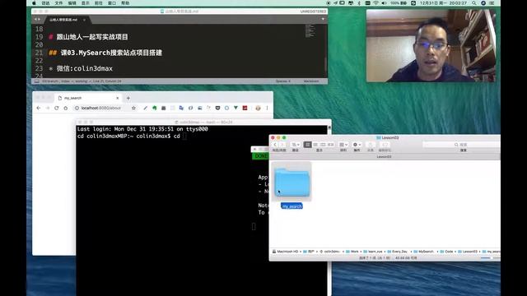Click the Pocket extension icon in Chrome
The width and height of the screenshot is (527, 296).
217,108
